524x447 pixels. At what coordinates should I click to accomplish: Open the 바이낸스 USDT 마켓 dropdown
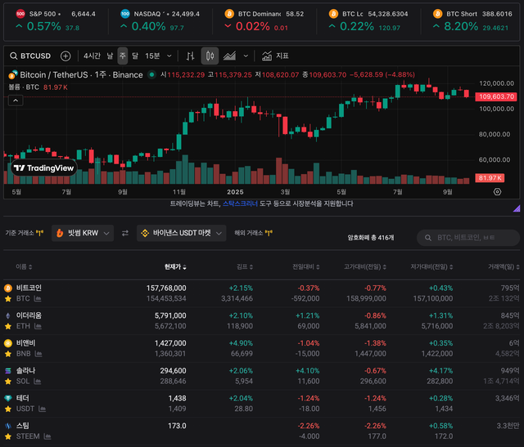tap(182, 233)
